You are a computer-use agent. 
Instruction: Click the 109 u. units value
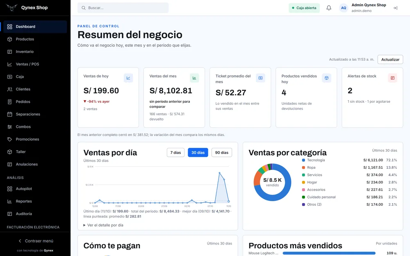(x=392, y=253)
